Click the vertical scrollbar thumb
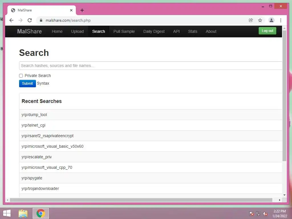Screen dimensions: 292x219 (x=284, y=96)
